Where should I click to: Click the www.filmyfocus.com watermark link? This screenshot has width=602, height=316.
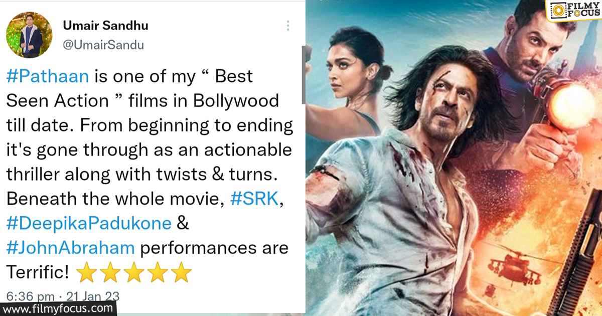click(58, 307)
